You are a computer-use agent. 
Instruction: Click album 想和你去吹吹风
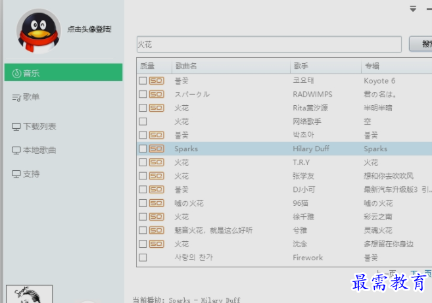coord(389,175)
